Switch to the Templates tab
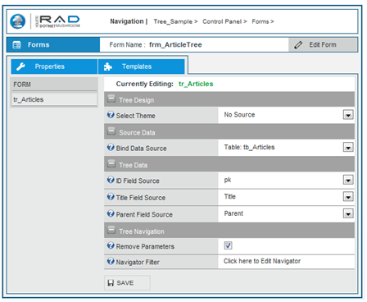 point(142,66)
